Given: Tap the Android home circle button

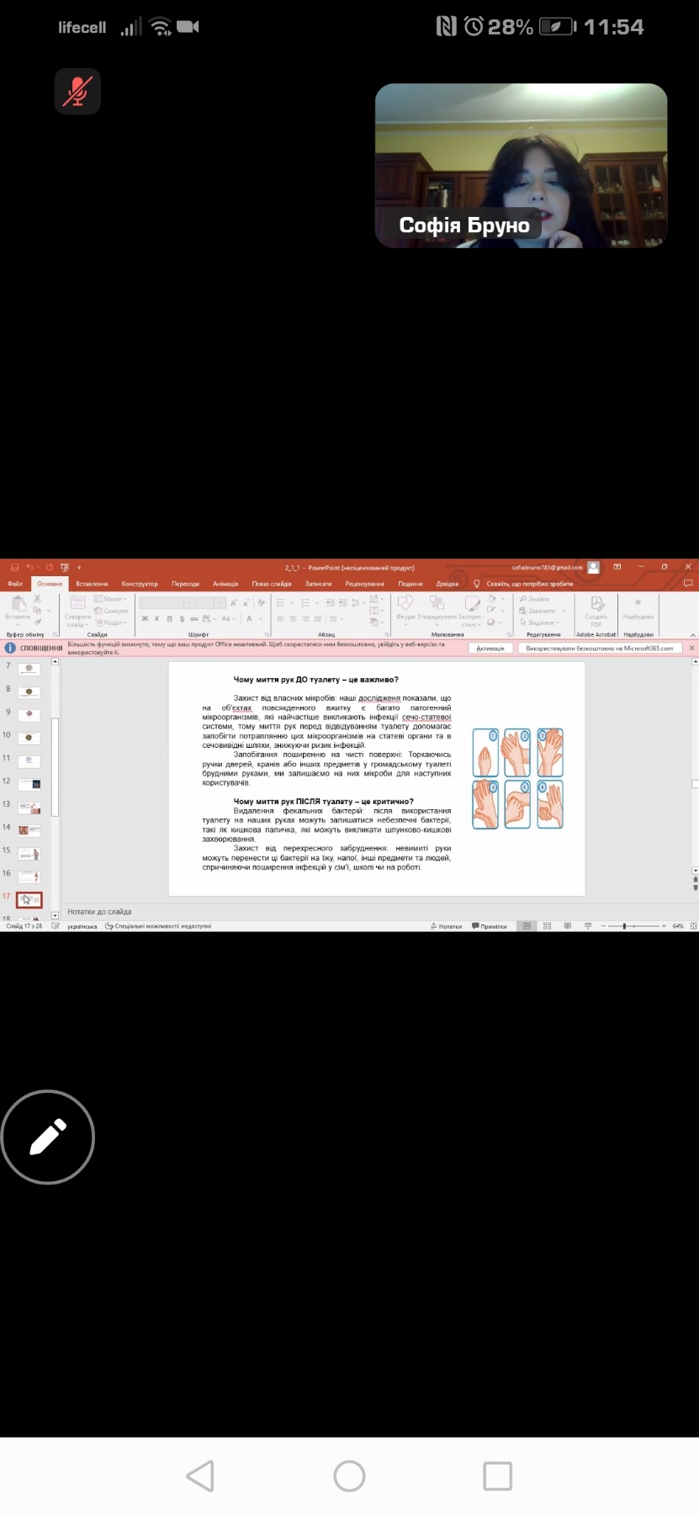Looking at the screenshot, I should tap(349, 1475).
